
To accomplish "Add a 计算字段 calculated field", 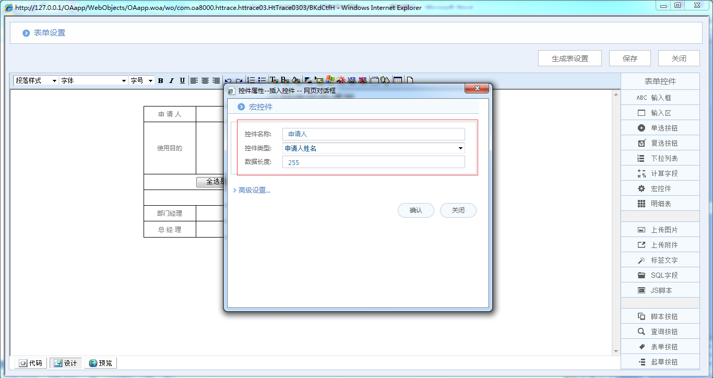I will tap(660, 173).
